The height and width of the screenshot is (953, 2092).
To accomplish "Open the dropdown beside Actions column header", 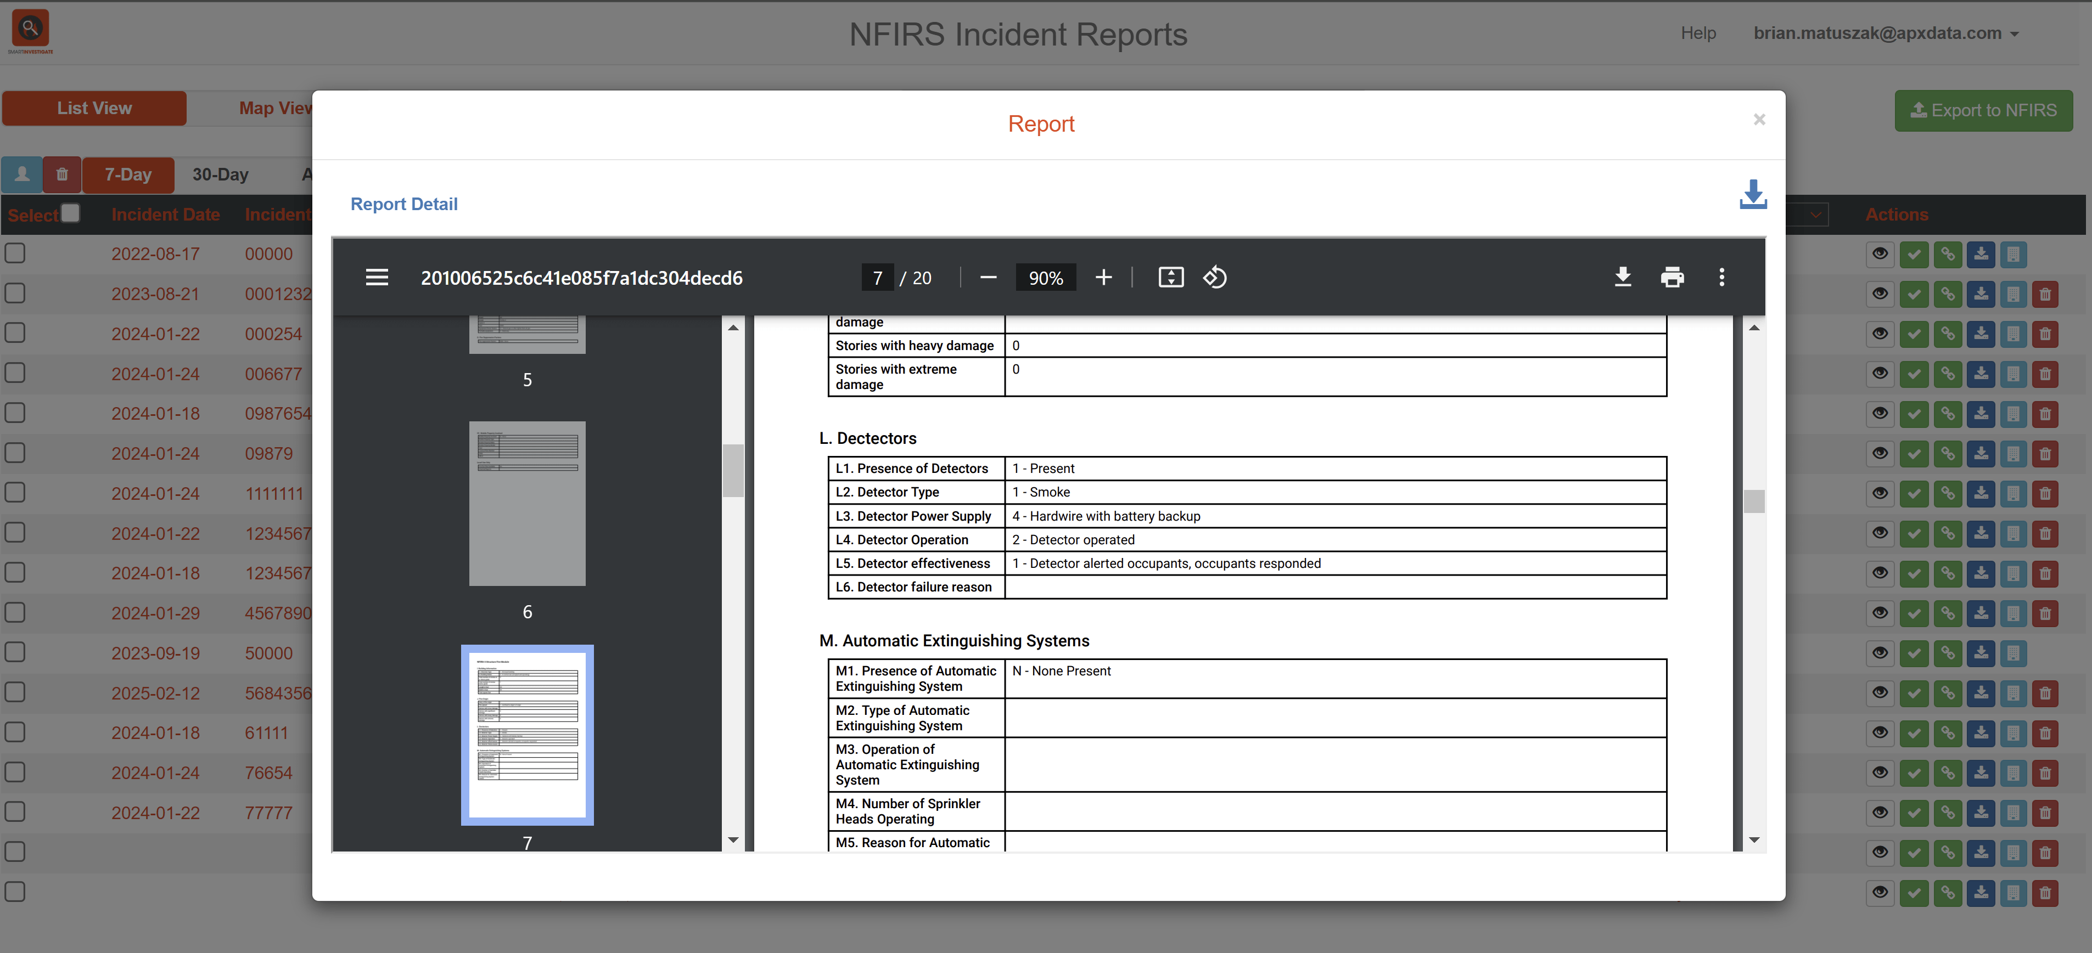I will pos(1816,215).
